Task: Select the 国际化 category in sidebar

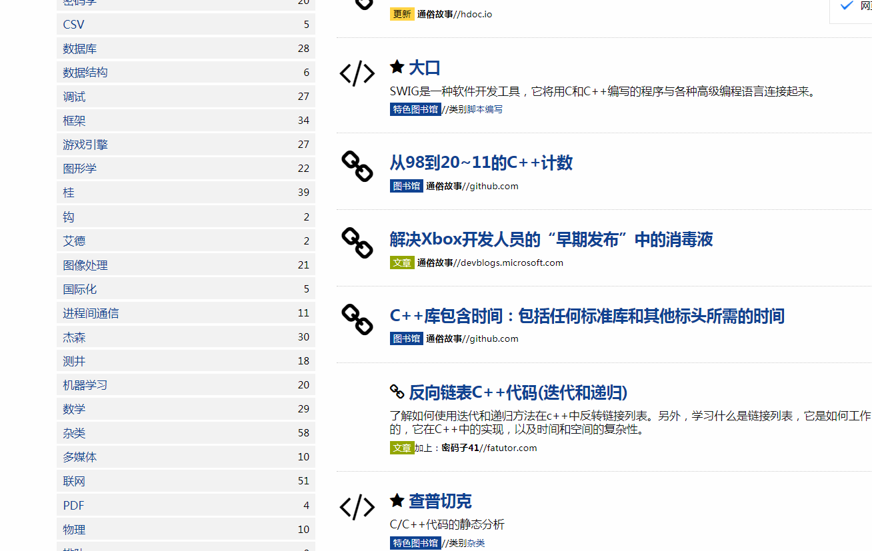Action: tap(186, 289)
